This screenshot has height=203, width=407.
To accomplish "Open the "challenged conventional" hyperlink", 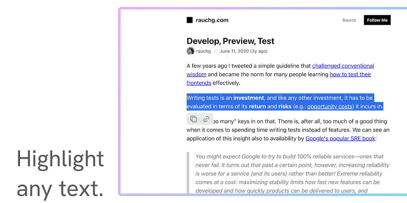I will click(343, 66).
